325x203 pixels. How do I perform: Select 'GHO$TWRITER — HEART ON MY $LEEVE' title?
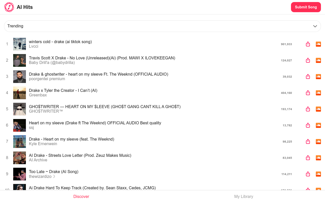click(x=105, y=107)
